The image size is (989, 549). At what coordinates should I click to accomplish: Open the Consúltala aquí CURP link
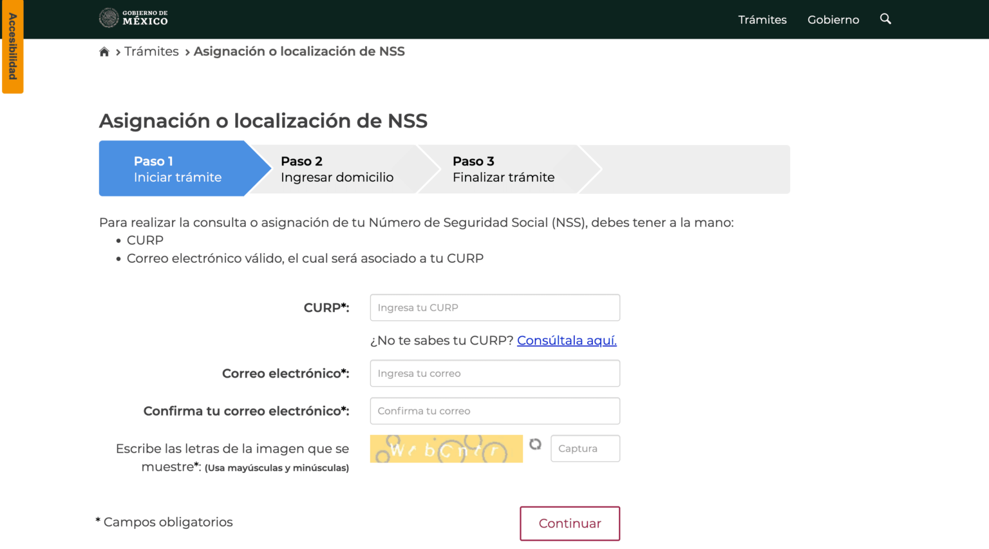pos(567,340)
